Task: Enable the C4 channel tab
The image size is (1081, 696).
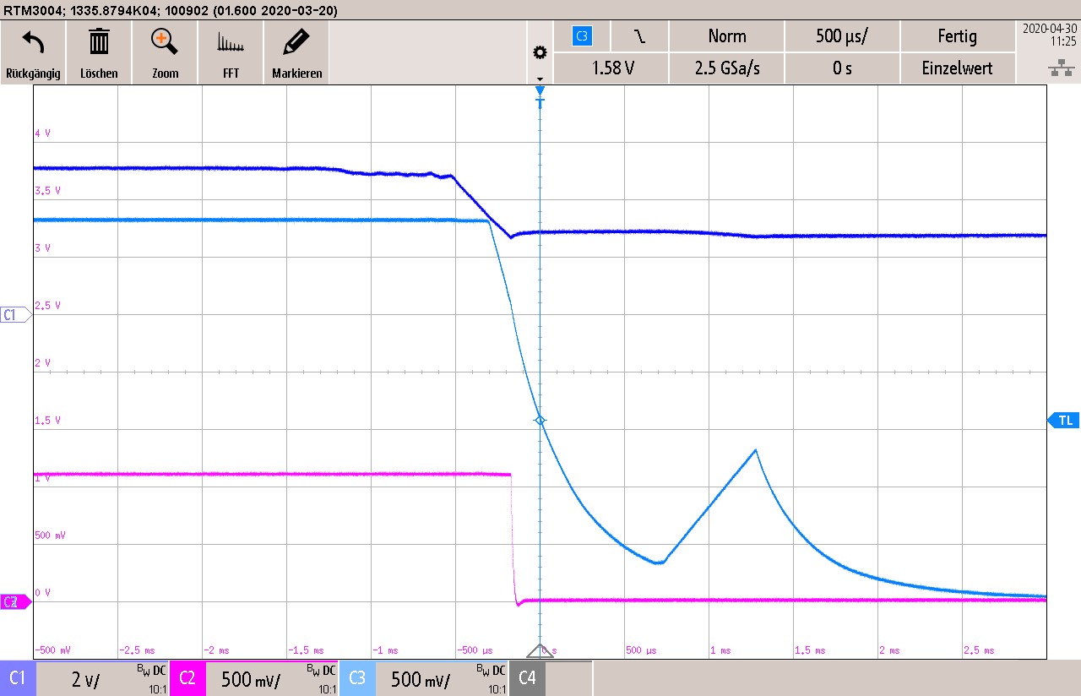Action: [x=527, y=678]
